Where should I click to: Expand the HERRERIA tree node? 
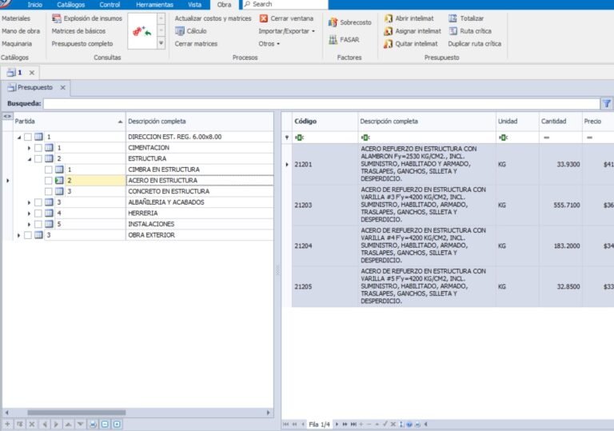pos(29,214)
